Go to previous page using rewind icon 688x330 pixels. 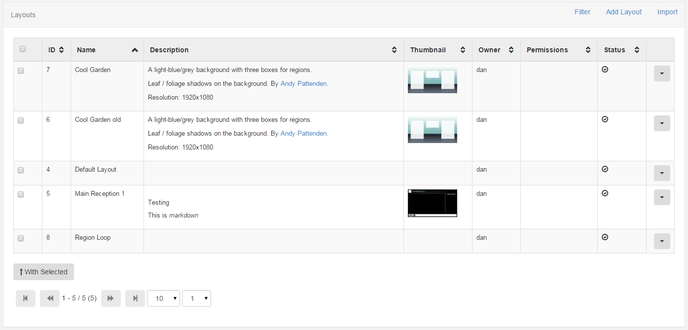50,298
